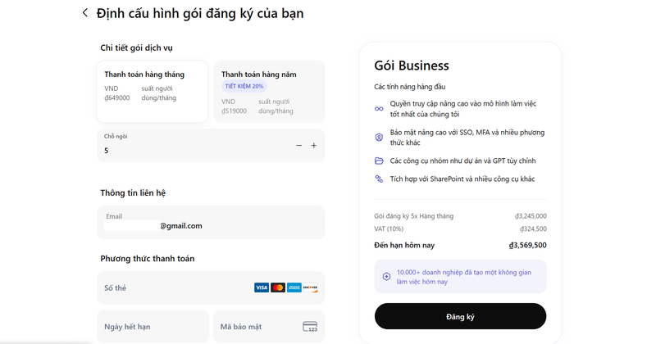Click the security shield user icon

click(379, 137)
